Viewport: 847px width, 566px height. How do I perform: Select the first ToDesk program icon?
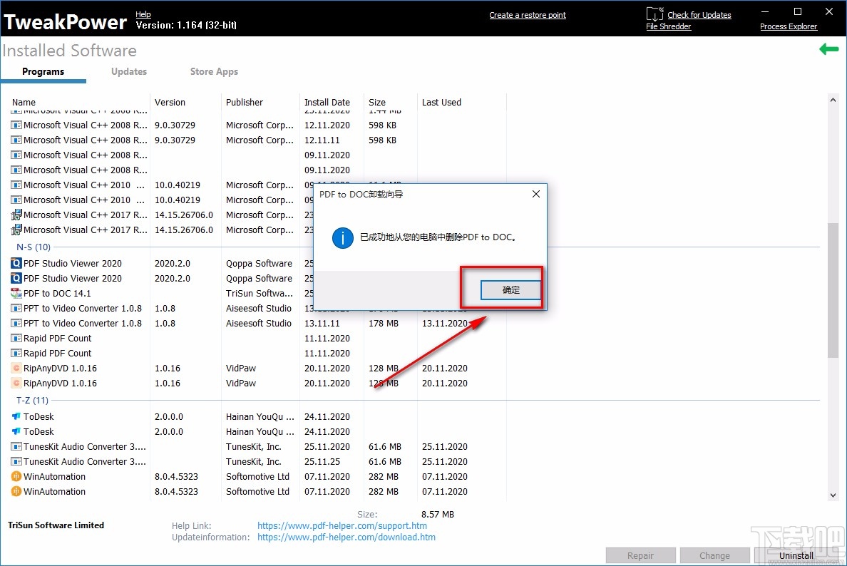pos(16,416)
